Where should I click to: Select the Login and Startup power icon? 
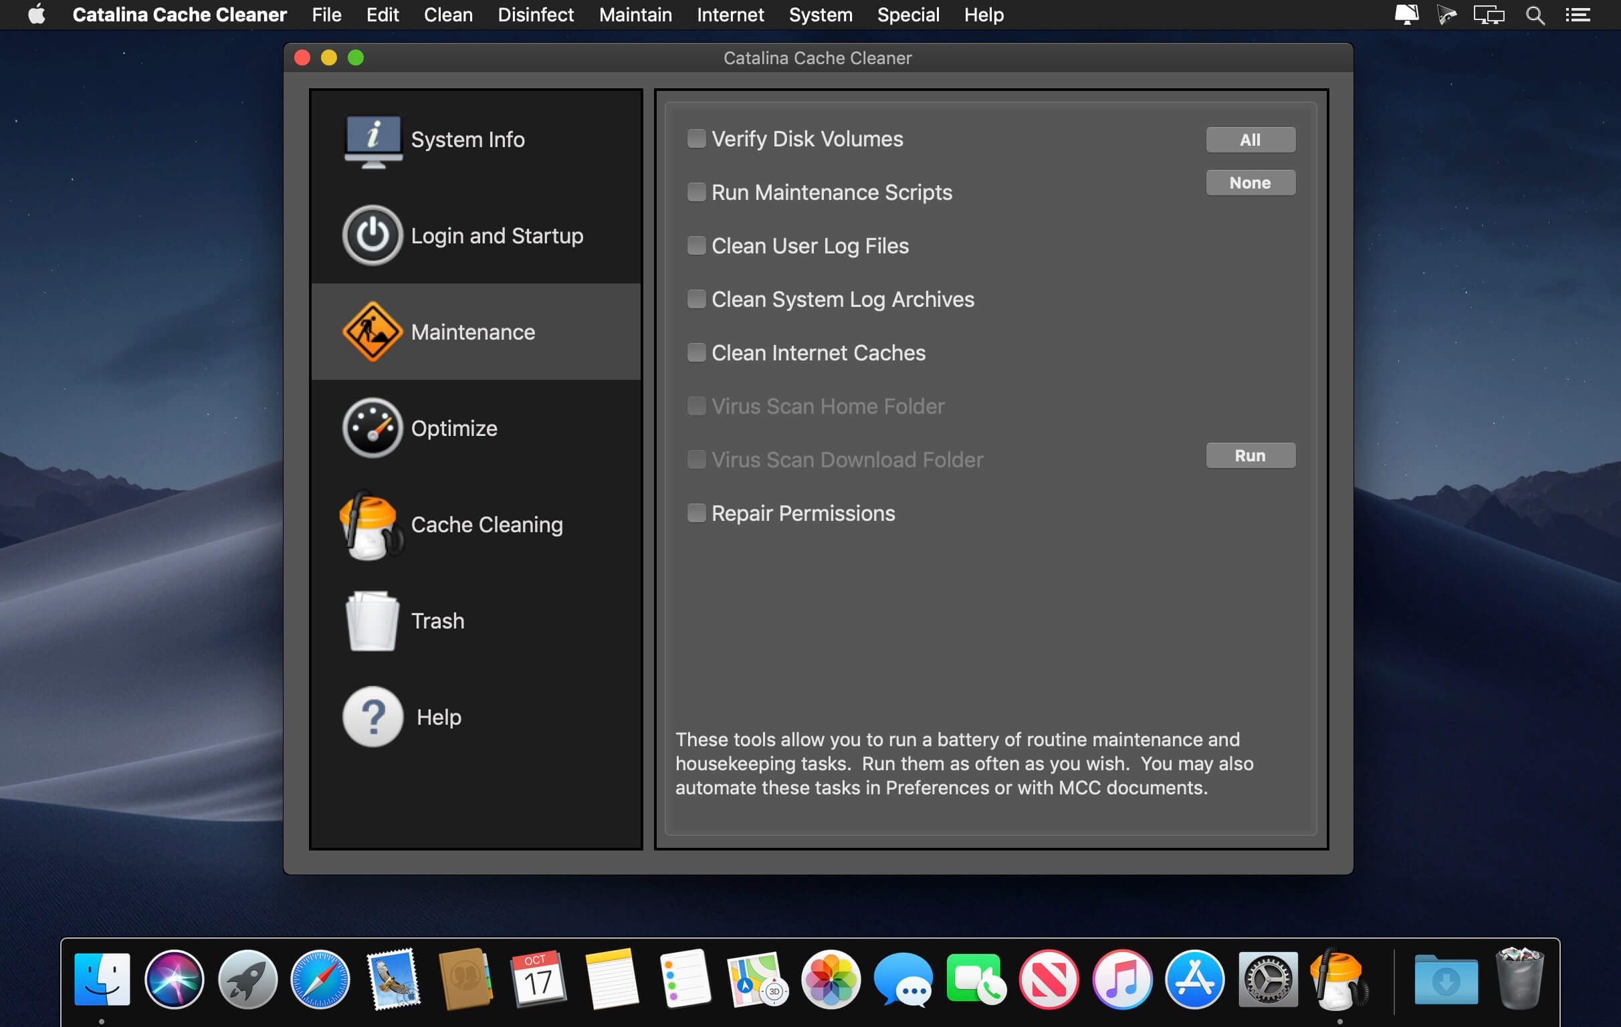pos(372,235)
